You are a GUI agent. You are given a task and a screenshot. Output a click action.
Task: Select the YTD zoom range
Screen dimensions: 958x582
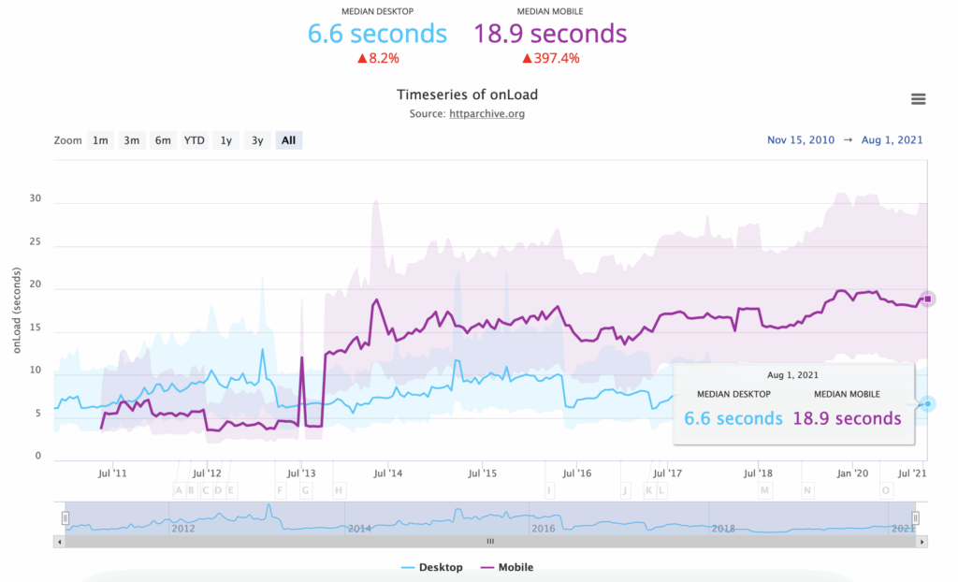coord(195,140)
